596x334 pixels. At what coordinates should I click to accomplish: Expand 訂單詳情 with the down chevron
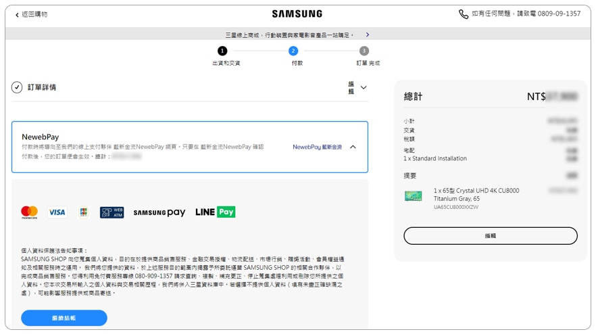(364, 88)
